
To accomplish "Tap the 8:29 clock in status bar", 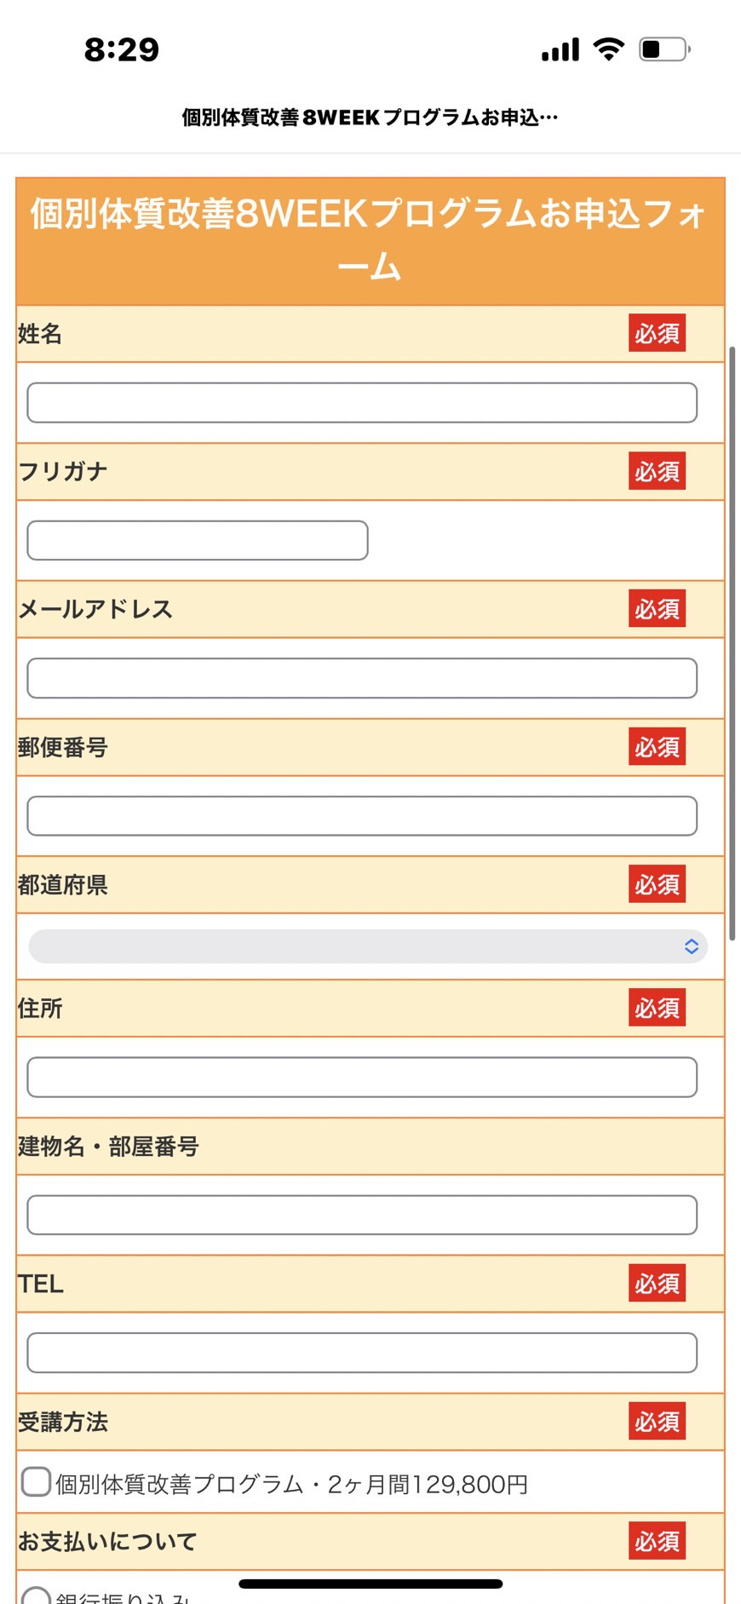I will tap(122, 49).
